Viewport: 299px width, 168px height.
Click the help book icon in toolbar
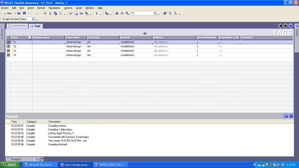pos(165,14)
